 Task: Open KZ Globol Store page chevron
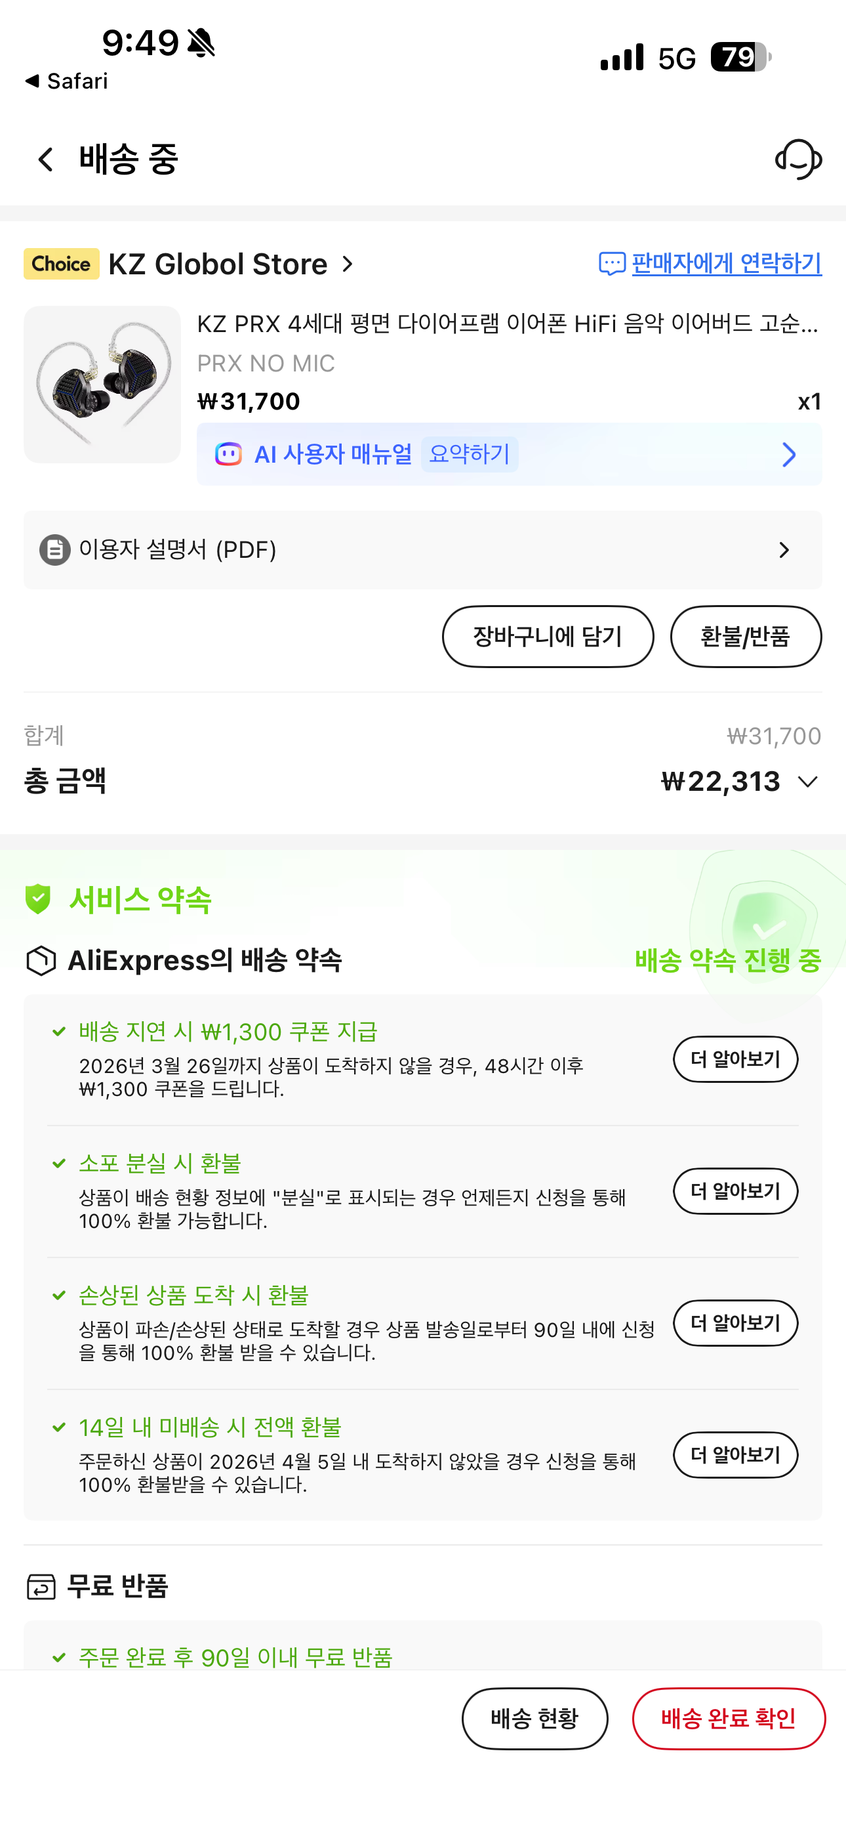[348, 264]
